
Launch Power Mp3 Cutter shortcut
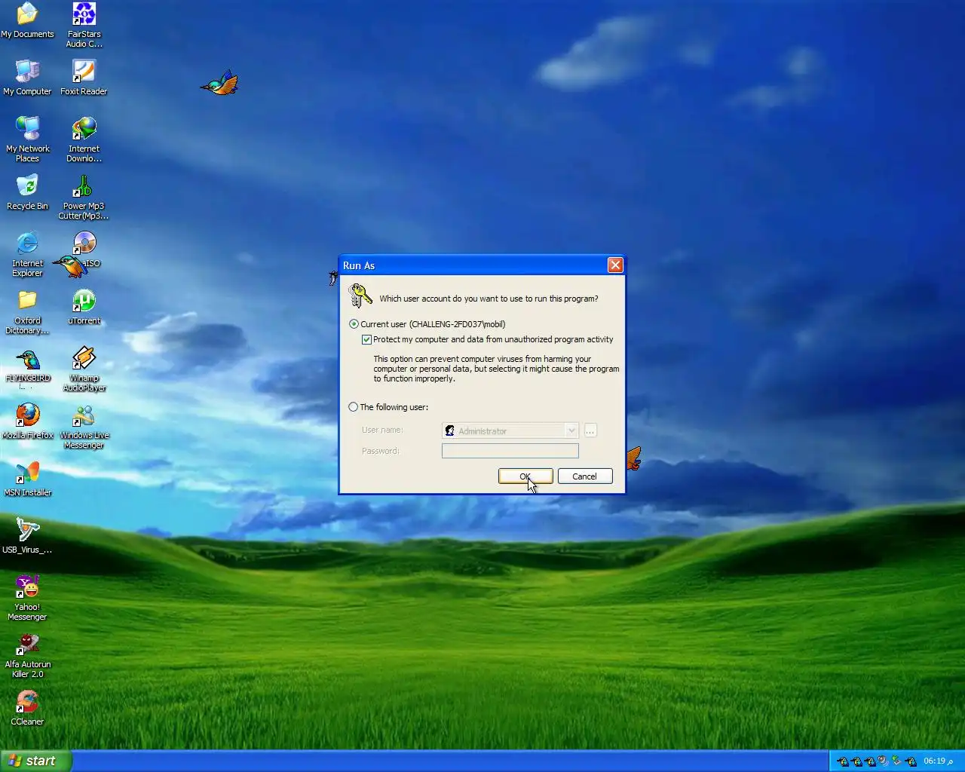pos(84,197)
